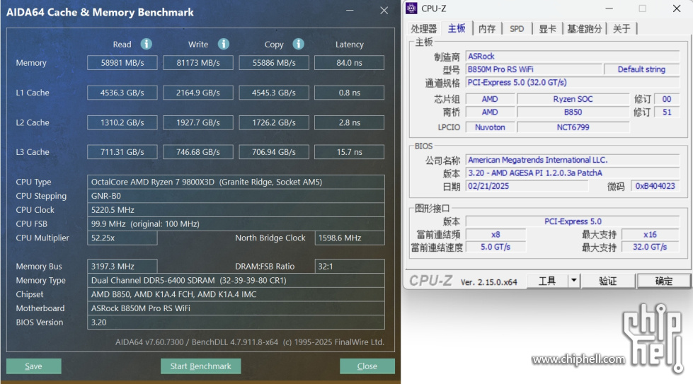Click L3 Cache Read value 711.31 GB/s

coord(122,152)
